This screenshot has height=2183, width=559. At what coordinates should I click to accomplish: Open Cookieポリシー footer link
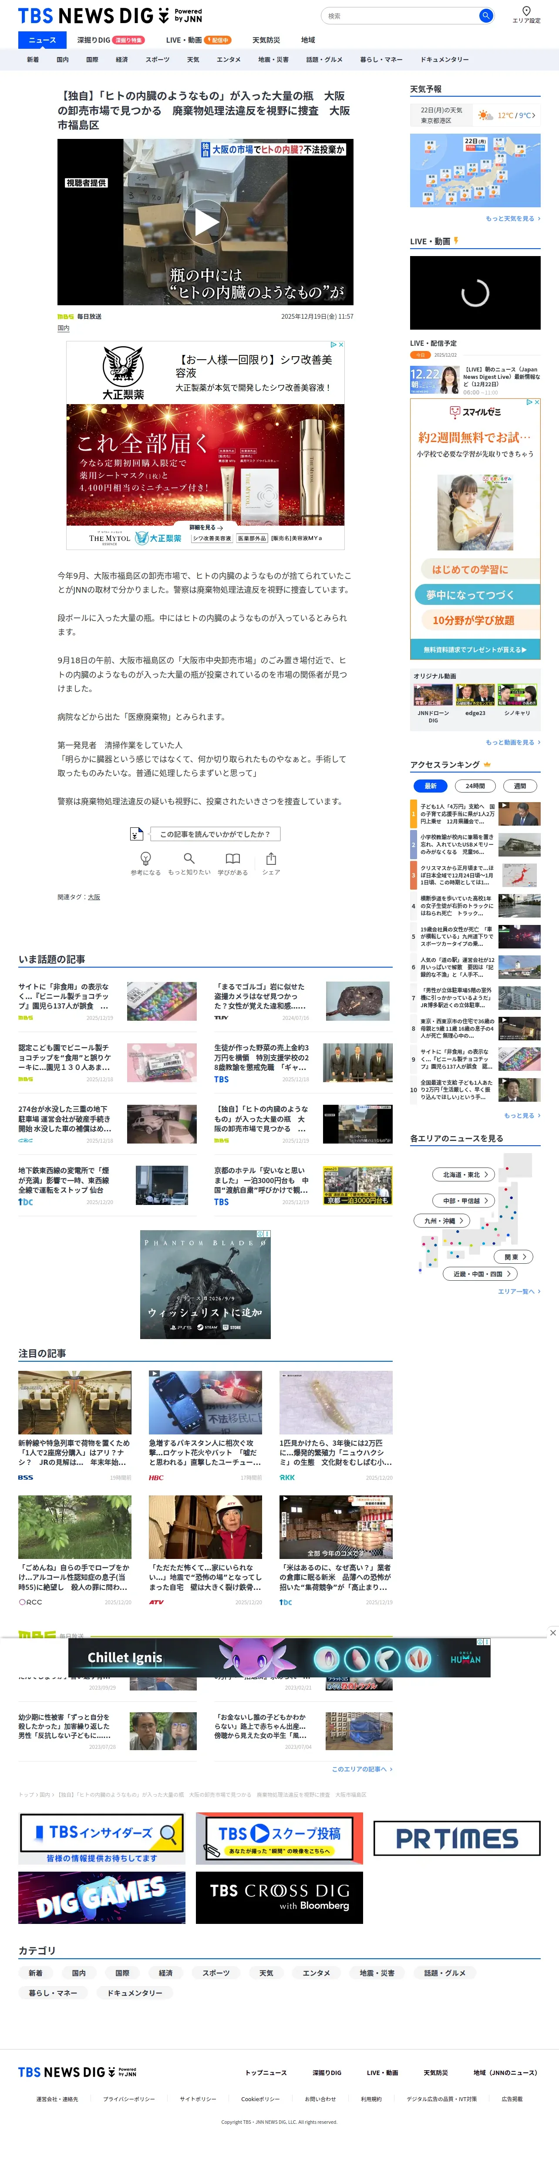(x=260, y=2099)
